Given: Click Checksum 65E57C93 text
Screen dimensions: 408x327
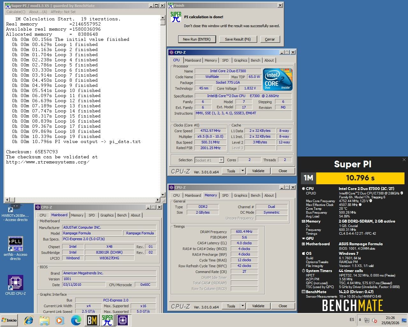Looking at the screenshot, I should (x=32, y=152).
